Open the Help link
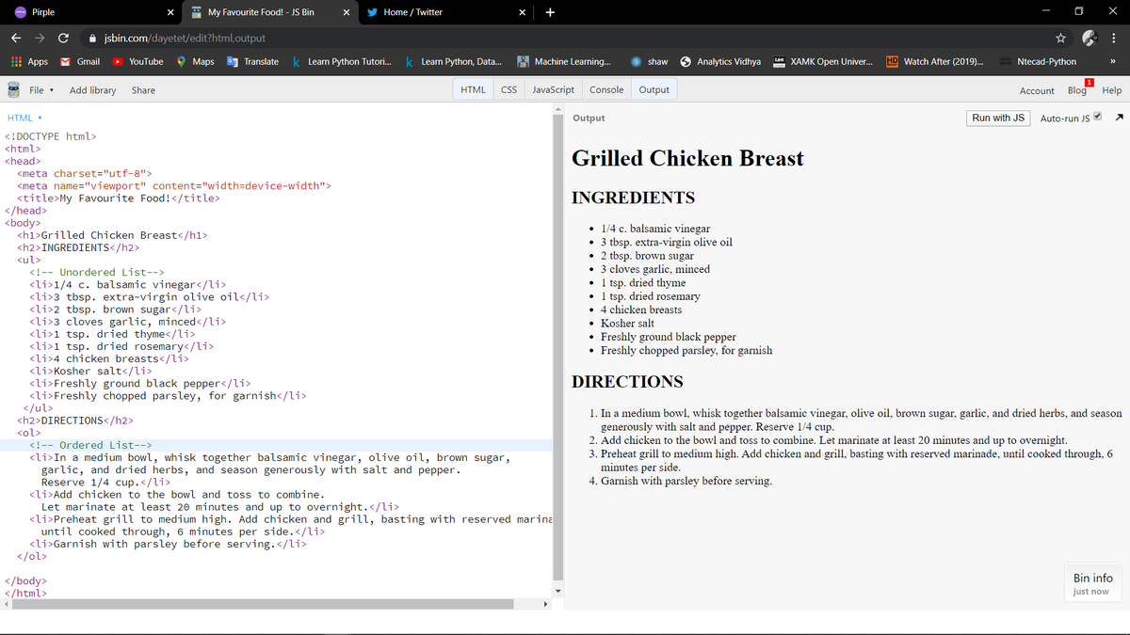Viewport: 1130px width, 635px height. coord(1111,90)
